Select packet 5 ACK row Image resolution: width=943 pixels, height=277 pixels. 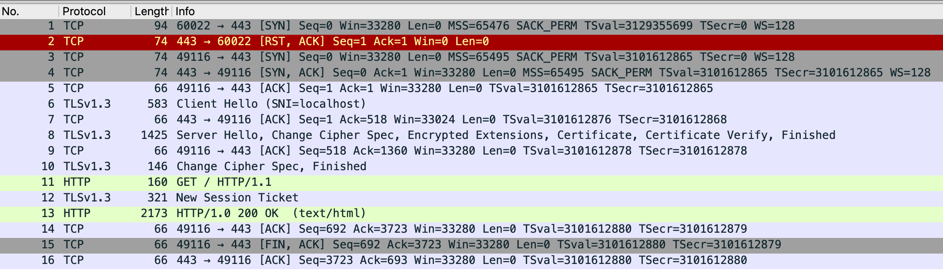(x=471, y=89)
